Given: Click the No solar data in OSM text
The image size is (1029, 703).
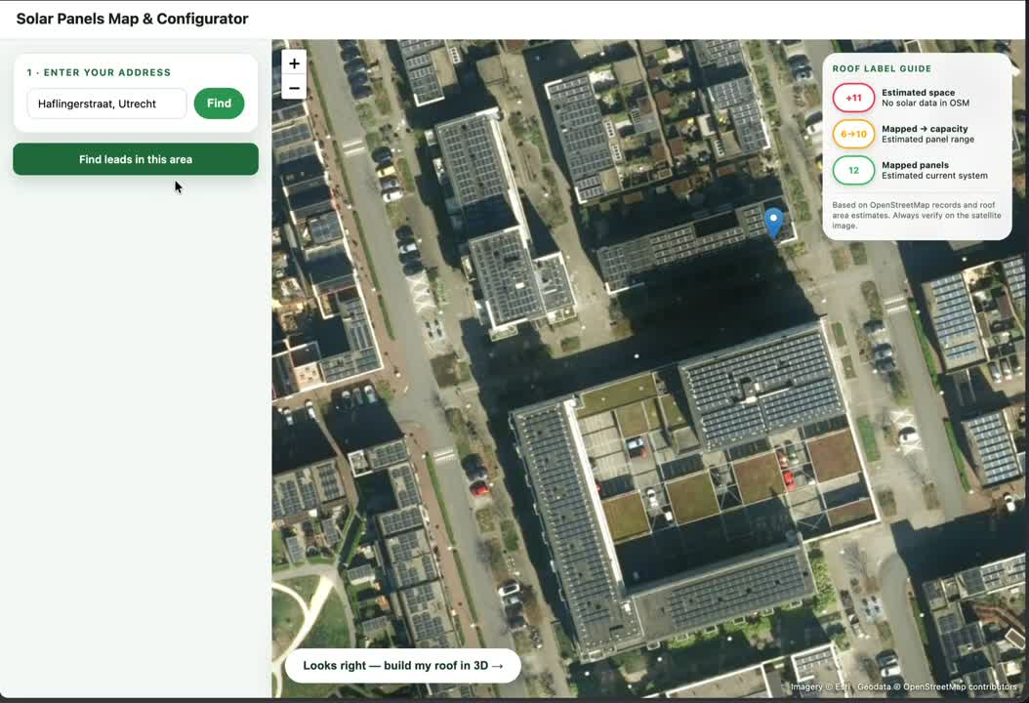Looking at the screenshot, I should point(926,103).
